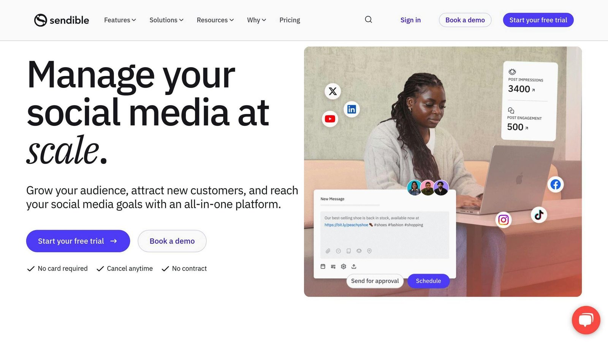This screenshot has height=342, width=608.
Task: Open the red chat widget bubble
Action: [x=586, y=320]
